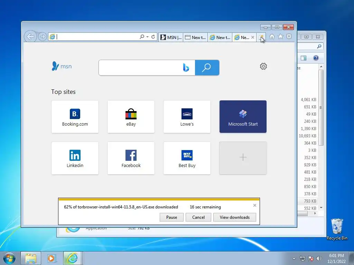This screenshot has width=354, height=265.
Task: Show hidden tray icons arrow
Action: point(294,258)
